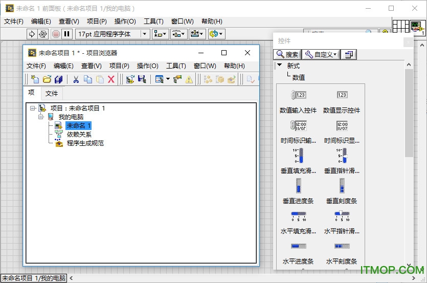Click the Pause button in front panel toolbar

66,34
